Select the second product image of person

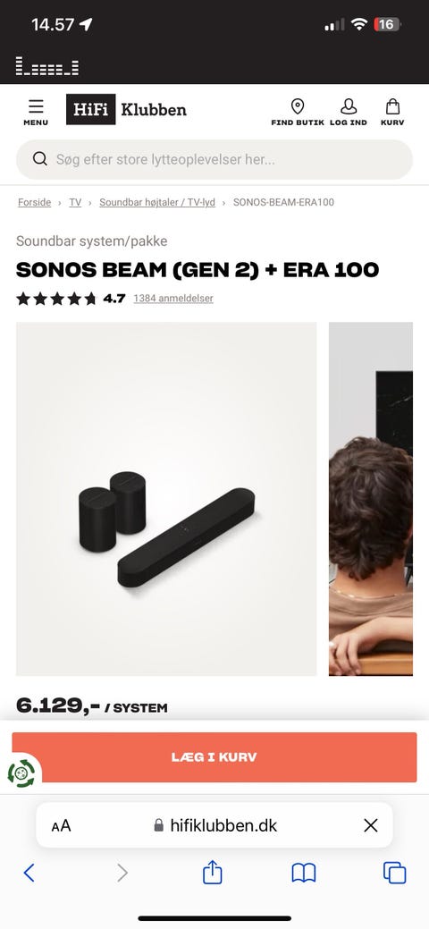click(x=371, y=499)
